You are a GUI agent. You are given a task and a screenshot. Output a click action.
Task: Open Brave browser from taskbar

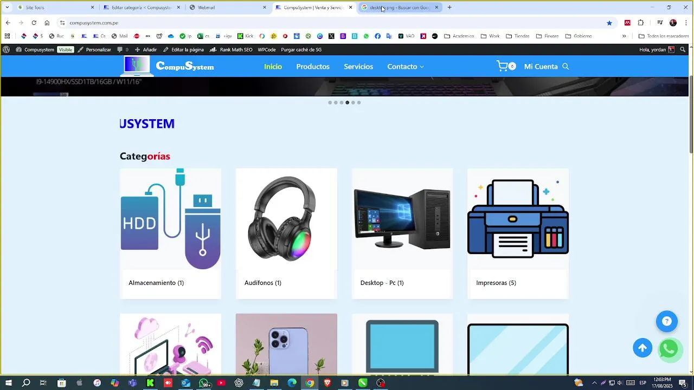pyautogui.click(x=327, y=383)
